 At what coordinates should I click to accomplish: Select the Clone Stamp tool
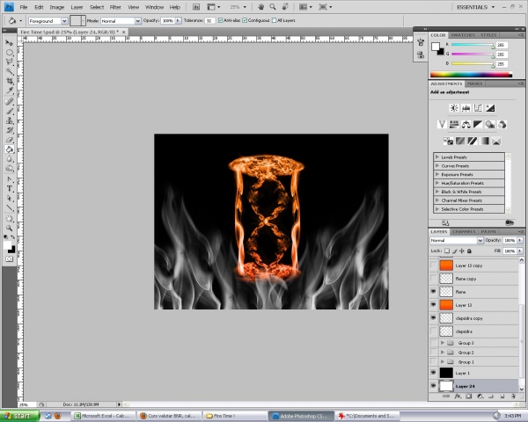(x=9, y=120)
